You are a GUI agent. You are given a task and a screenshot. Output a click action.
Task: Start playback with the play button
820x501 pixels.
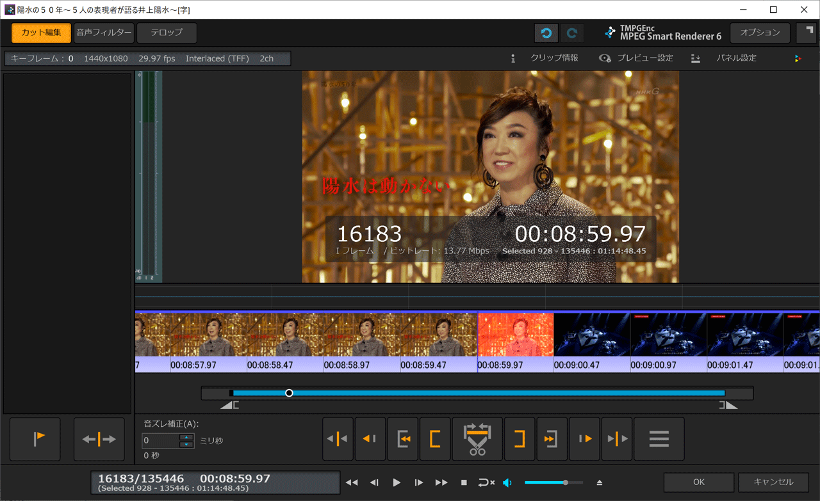397,482
